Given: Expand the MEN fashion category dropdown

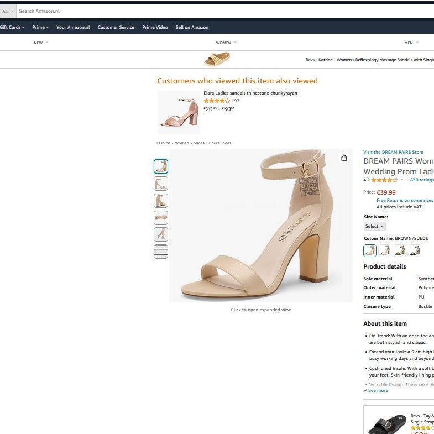Looking at the screenshot, I should 411,43.
